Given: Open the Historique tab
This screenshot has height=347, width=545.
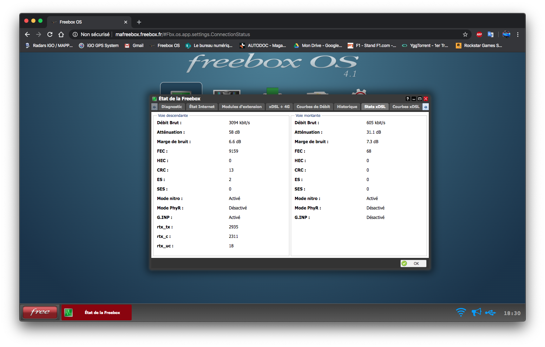Looking at the screenshot, I should 347,107.
